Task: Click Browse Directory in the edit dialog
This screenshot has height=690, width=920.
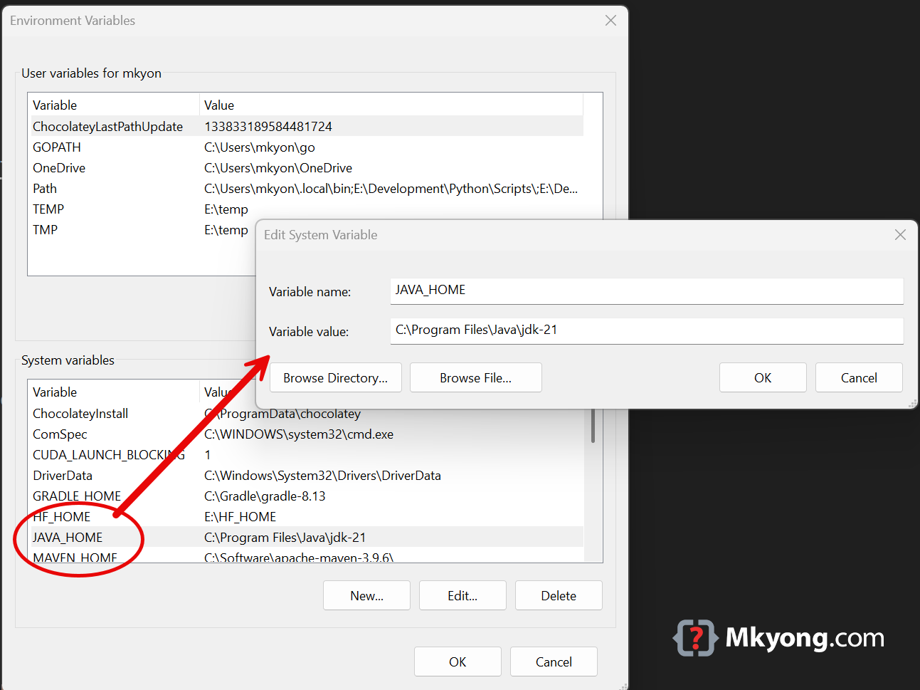Action: pos(335,377)
